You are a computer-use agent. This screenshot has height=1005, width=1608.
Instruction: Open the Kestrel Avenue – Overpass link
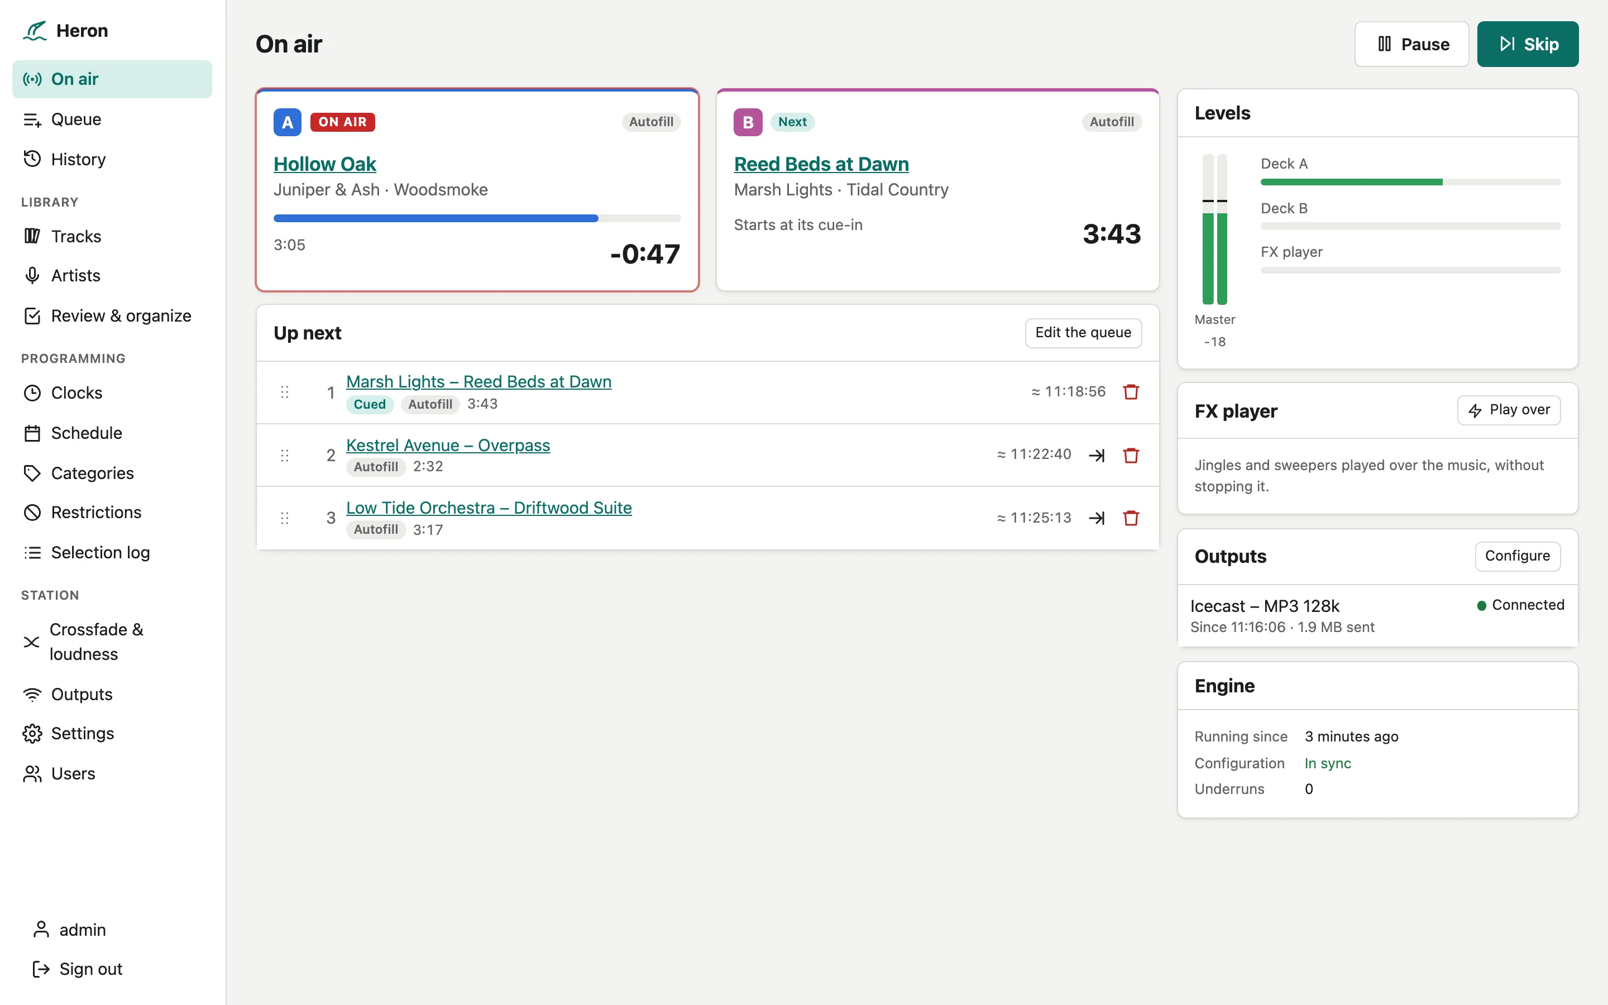coord(448,444)
